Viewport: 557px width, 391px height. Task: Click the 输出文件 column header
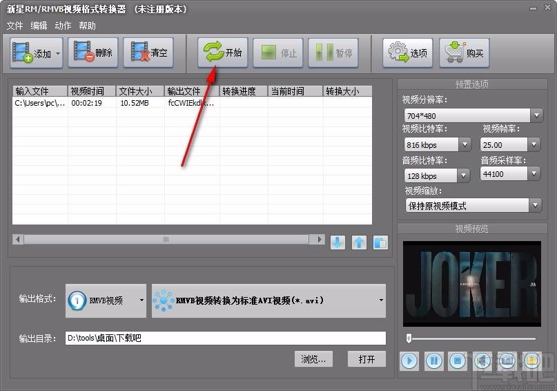coord(192,91)
